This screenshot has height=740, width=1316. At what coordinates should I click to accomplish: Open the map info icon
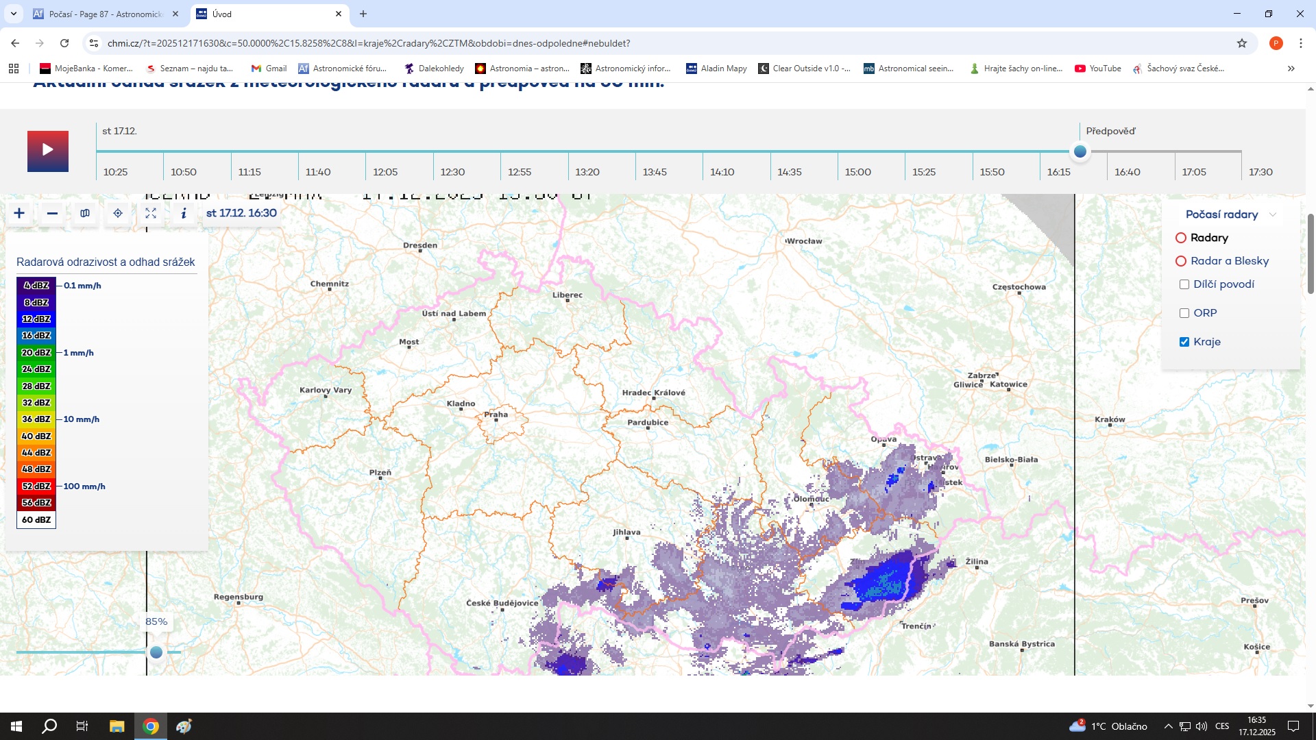(x=184, y=213)
